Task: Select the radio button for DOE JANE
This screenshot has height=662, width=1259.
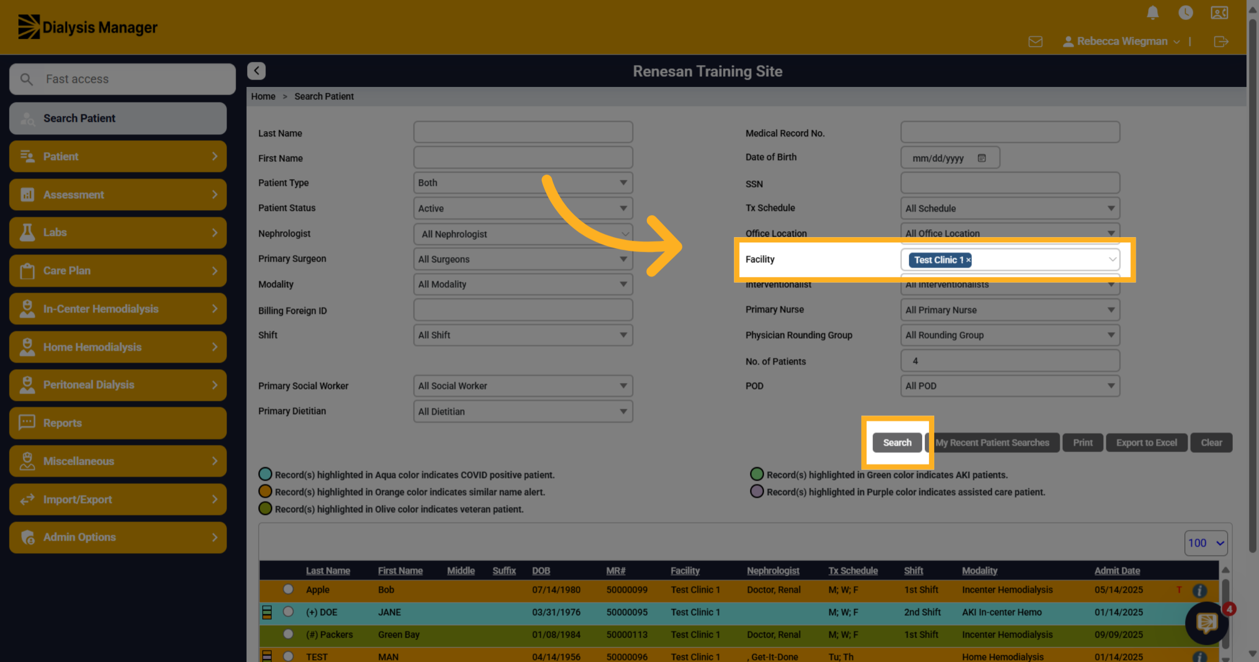Action: (288, 612)
